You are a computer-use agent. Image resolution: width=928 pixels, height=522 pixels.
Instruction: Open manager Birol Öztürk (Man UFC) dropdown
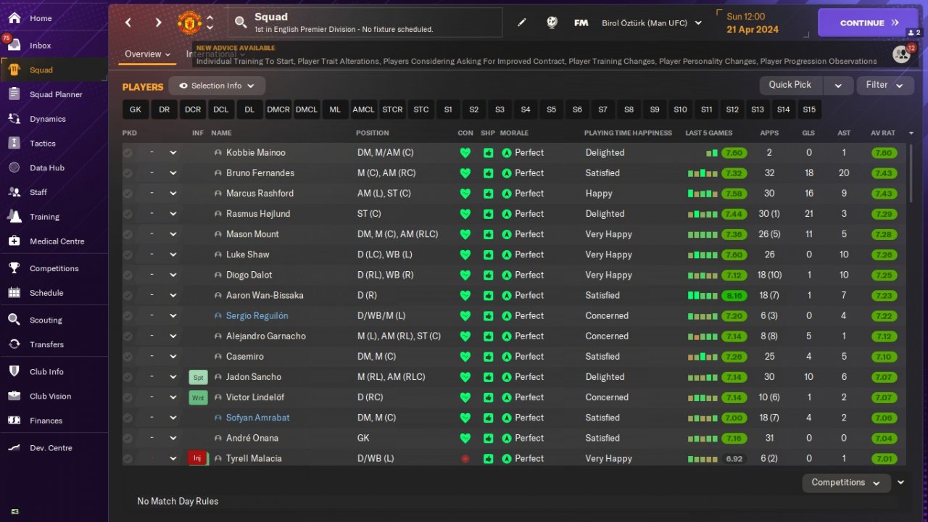pyautogui.click(x=652, y=23)
